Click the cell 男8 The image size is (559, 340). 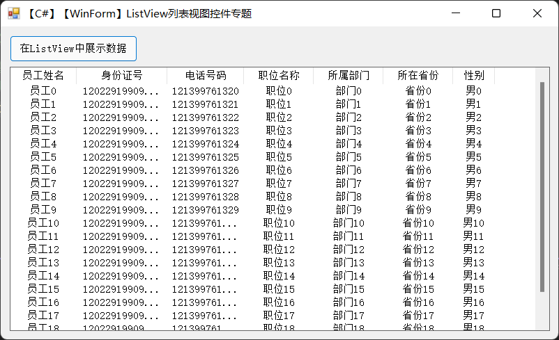[x=474, y=196]
